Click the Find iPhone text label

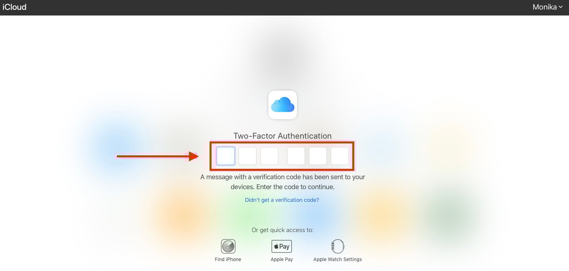tap(228, 259)
